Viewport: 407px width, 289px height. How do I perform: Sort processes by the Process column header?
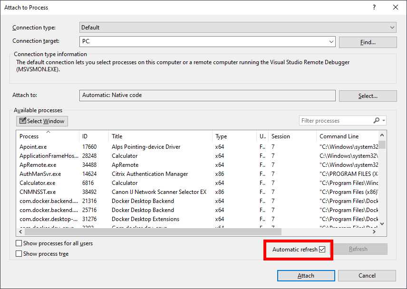tap(30, 136)
